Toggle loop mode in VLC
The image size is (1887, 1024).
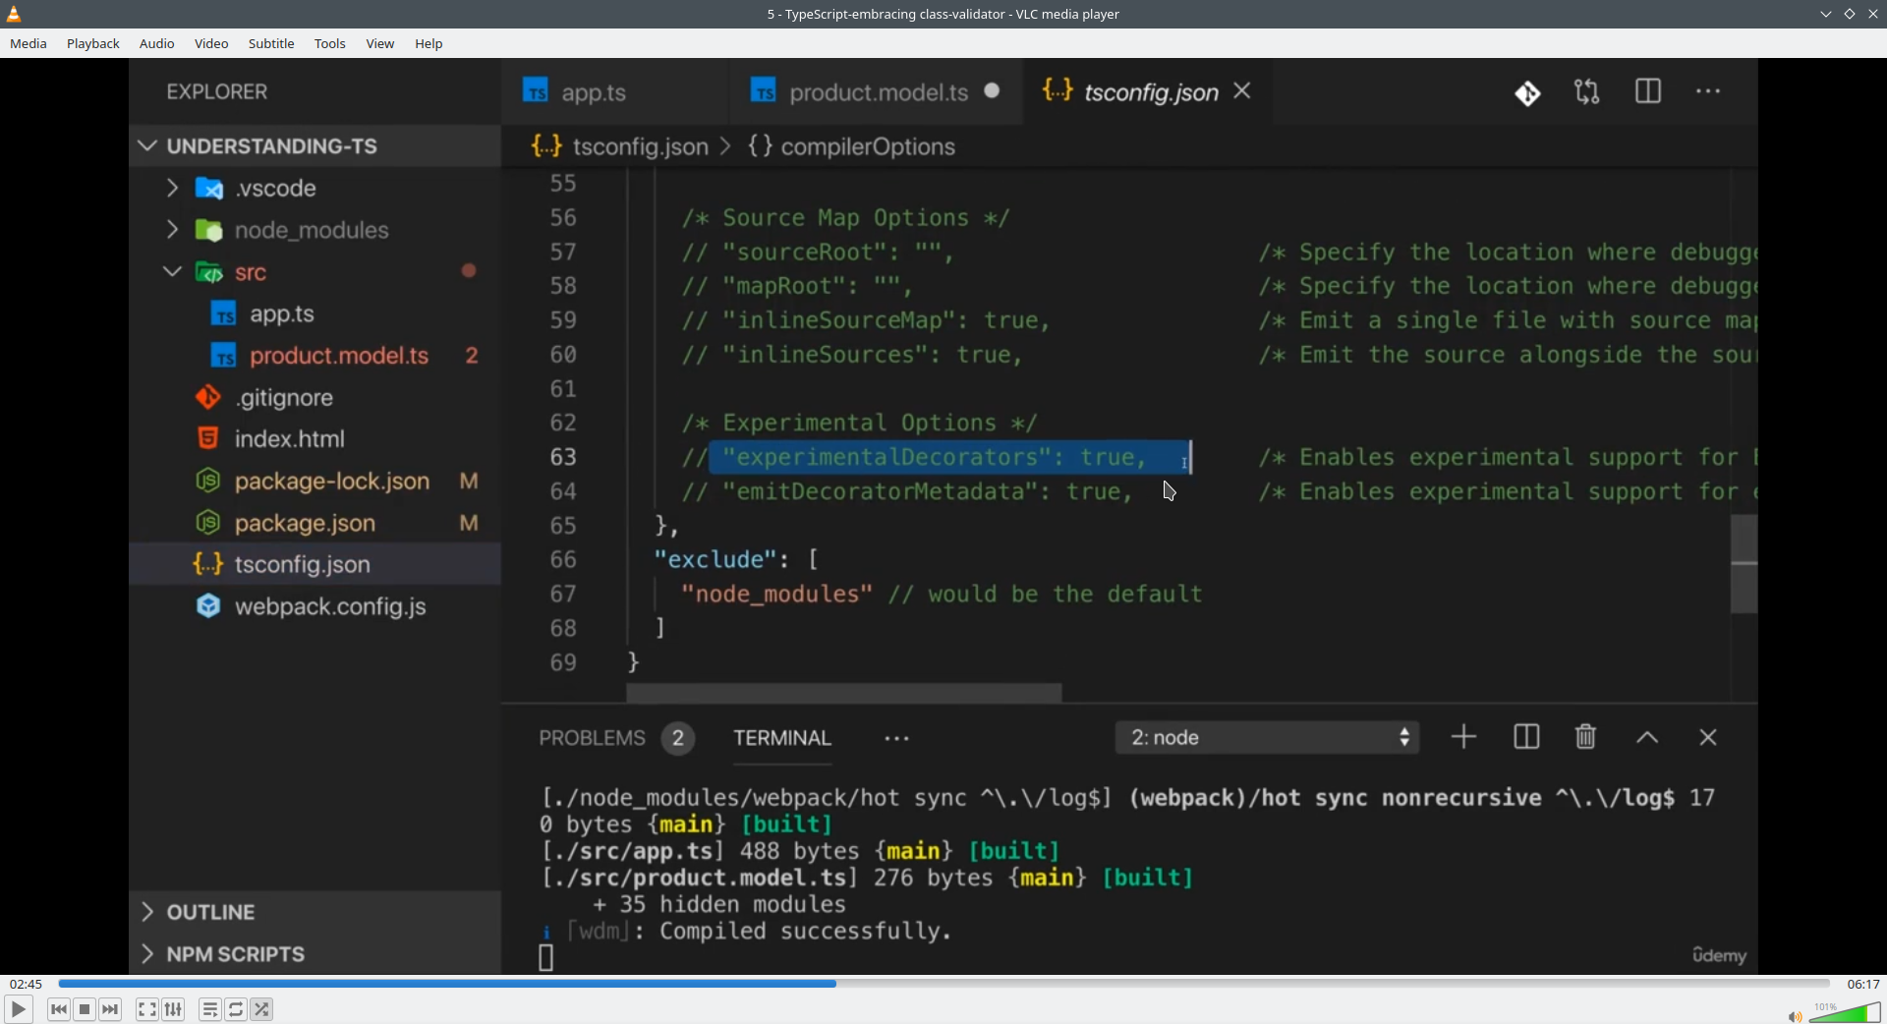click(236, 1009)
